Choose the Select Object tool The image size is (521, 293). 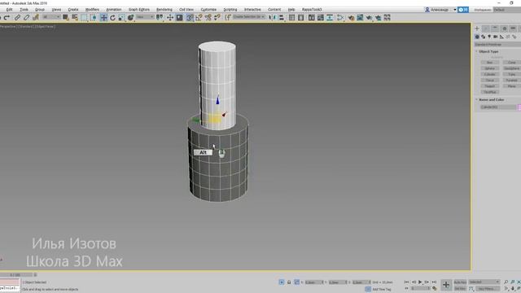(x=66, y=17)
